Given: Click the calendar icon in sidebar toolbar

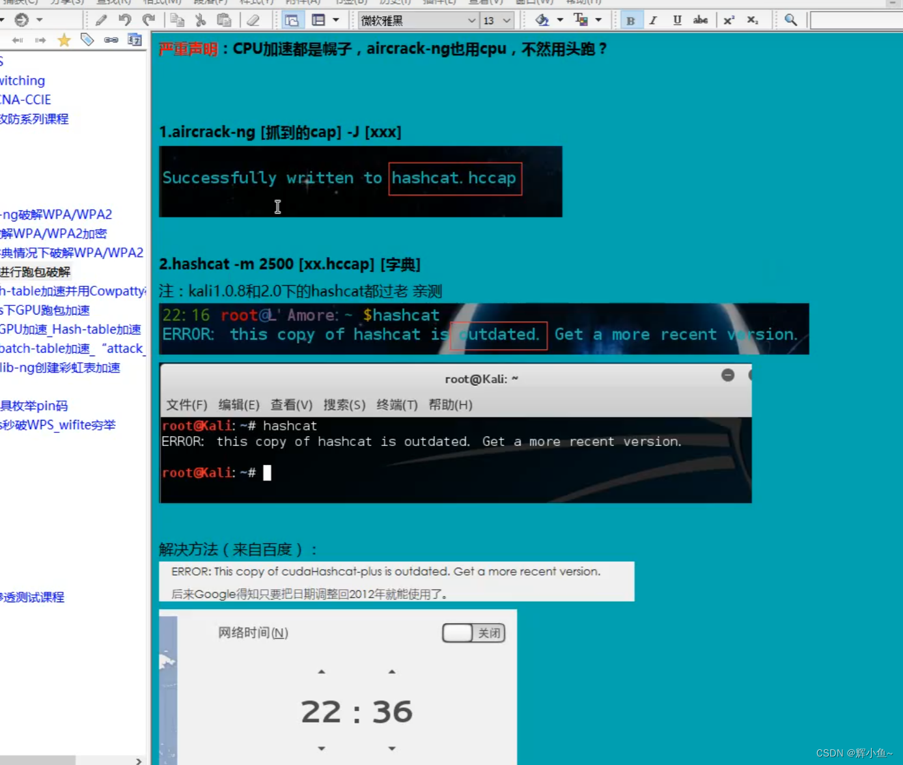Looking at the screenshot, I should click(x=135, y=40).
